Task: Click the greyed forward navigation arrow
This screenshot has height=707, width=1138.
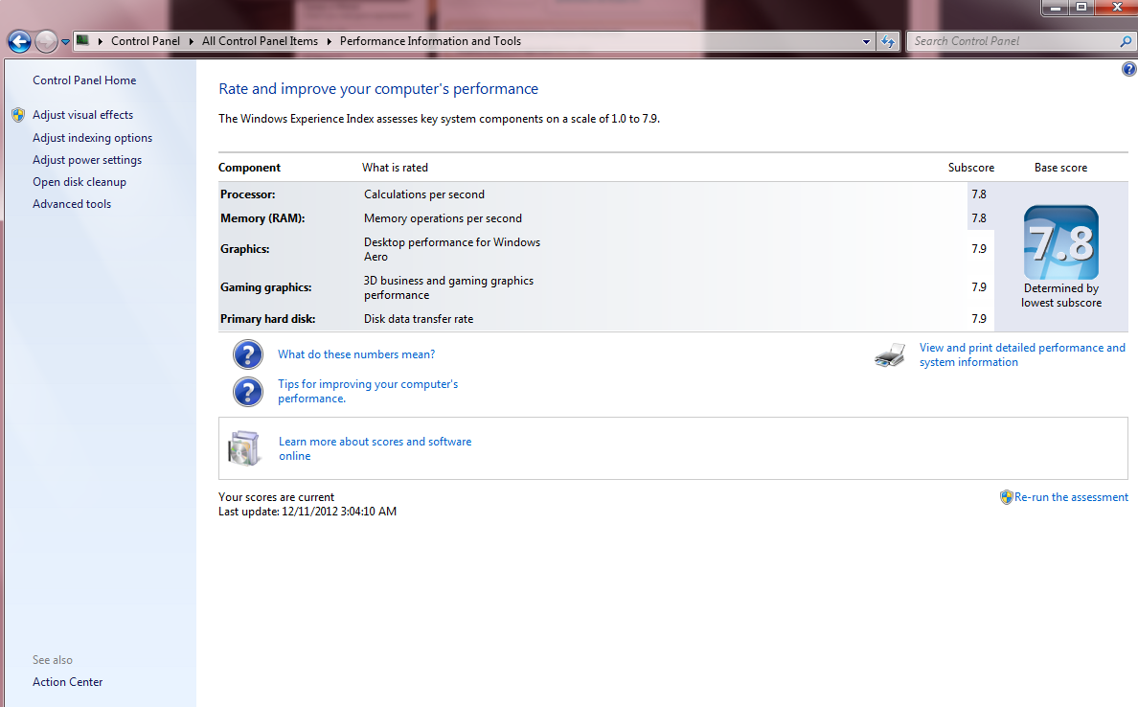Action: coord(46,41)
